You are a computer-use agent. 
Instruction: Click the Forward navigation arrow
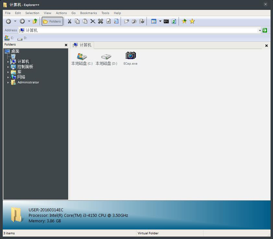click(x=22, y=21)
